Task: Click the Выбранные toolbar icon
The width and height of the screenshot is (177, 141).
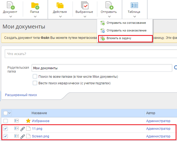Action: [x=84, y=5]
